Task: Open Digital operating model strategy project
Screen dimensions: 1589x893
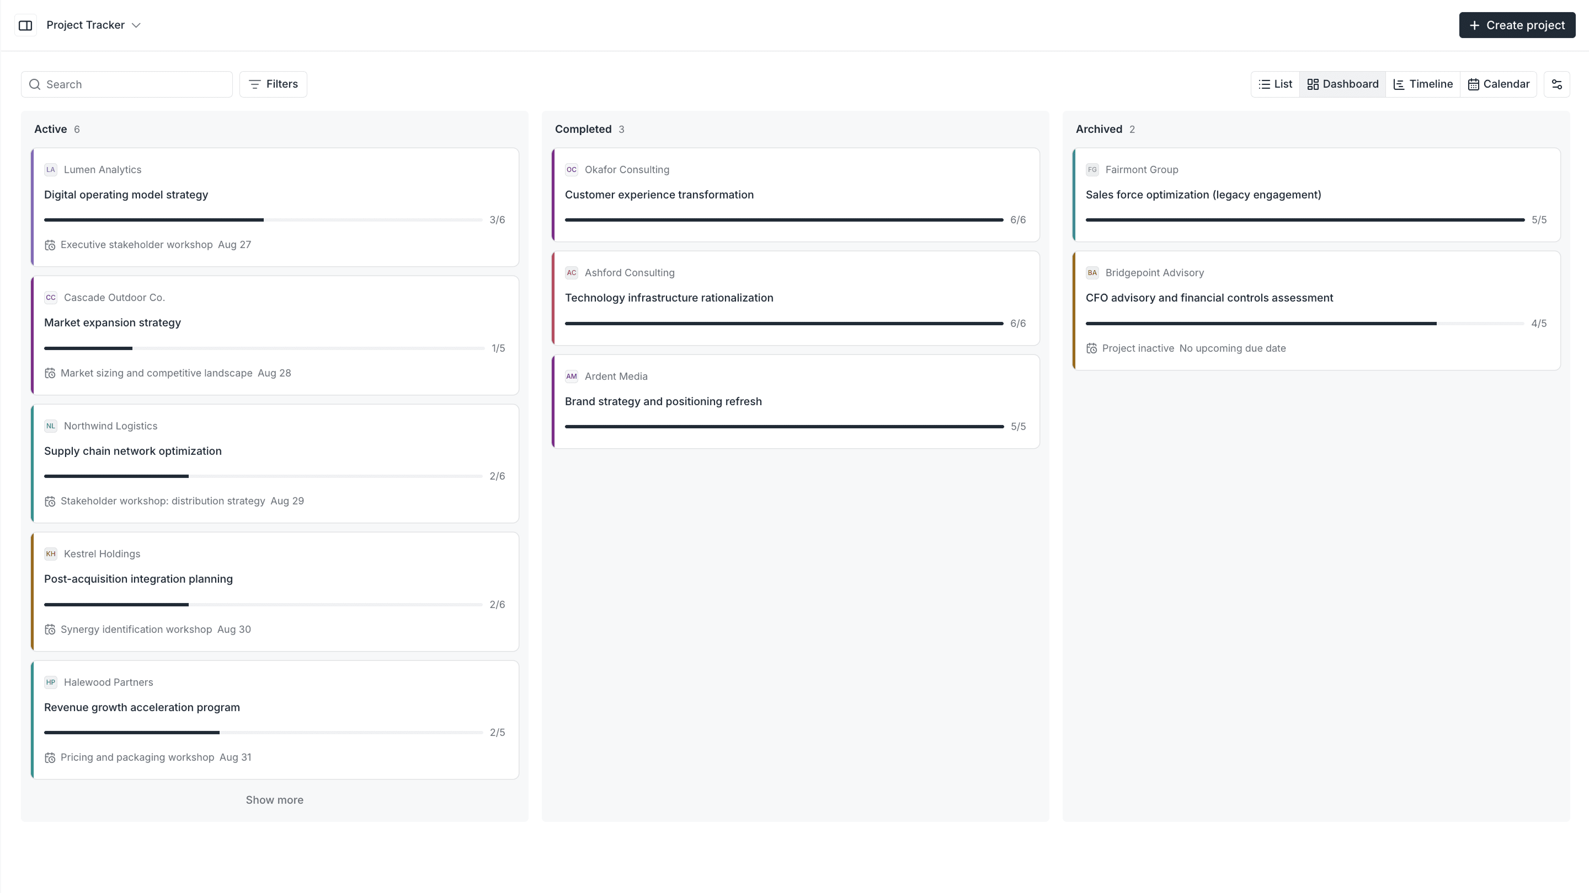Action: tap(126, 195)
